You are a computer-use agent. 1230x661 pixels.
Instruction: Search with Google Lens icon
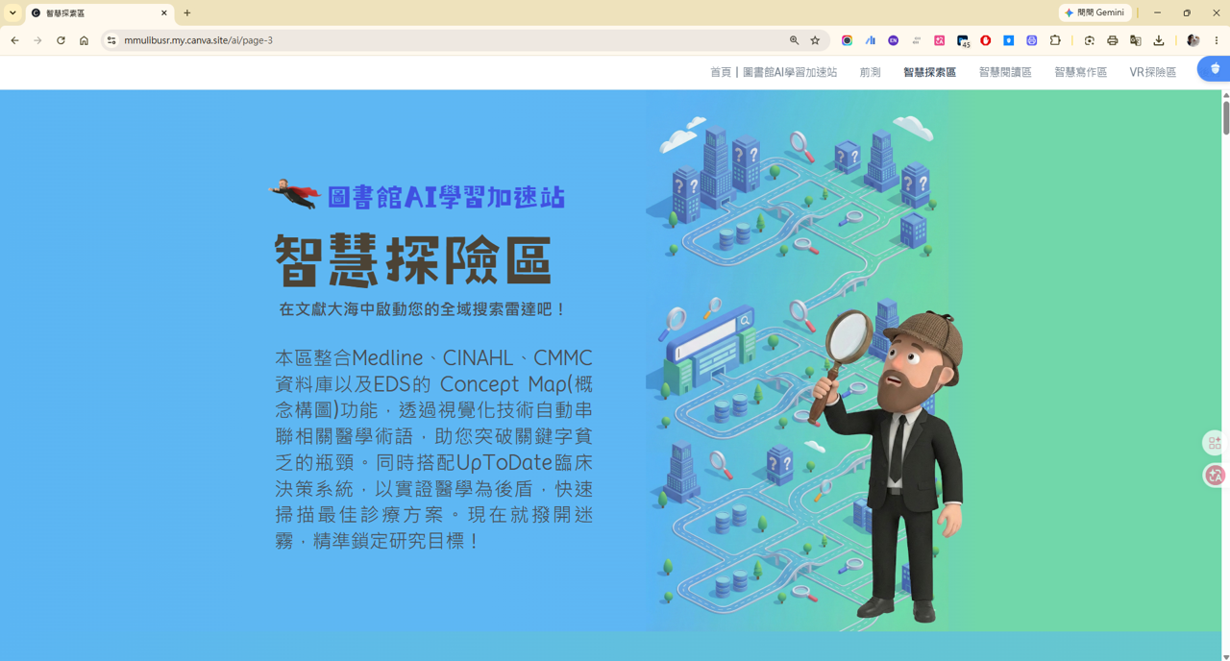coord(1089,40)
